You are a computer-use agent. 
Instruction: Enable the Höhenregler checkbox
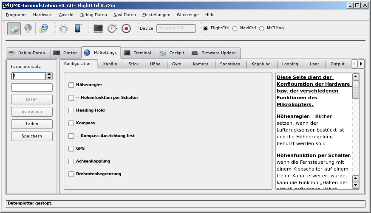(x=71, y=85)
